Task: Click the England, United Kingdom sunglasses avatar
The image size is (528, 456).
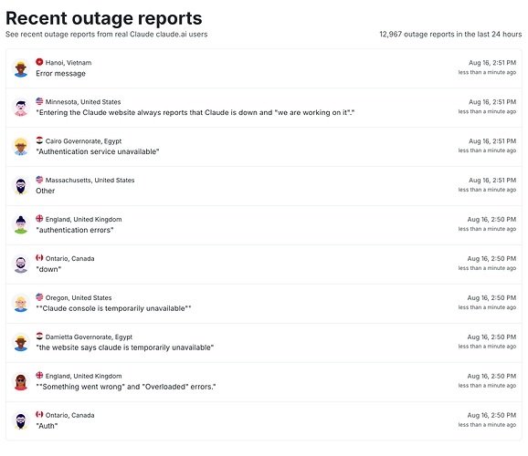Action: (21, 382)
